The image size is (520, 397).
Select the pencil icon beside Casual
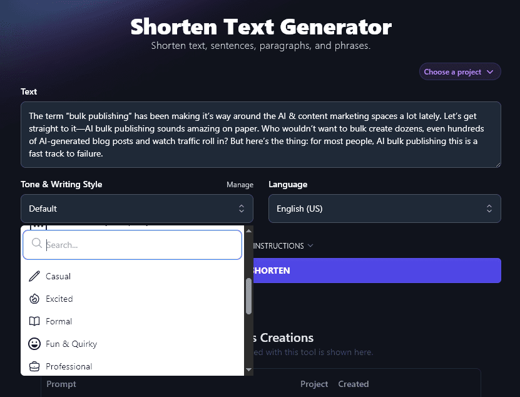34,276
